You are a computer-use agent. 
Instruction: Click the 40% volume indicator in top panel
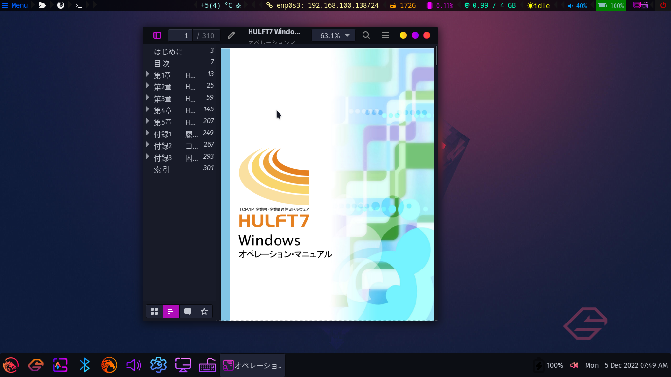click(x=577, y=5)
